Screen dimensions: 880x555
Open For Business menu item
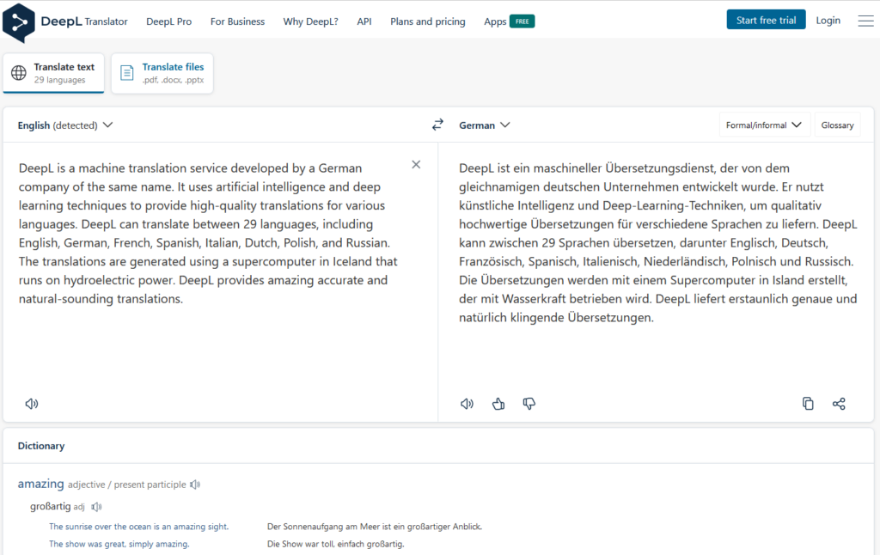click(237, 21)
